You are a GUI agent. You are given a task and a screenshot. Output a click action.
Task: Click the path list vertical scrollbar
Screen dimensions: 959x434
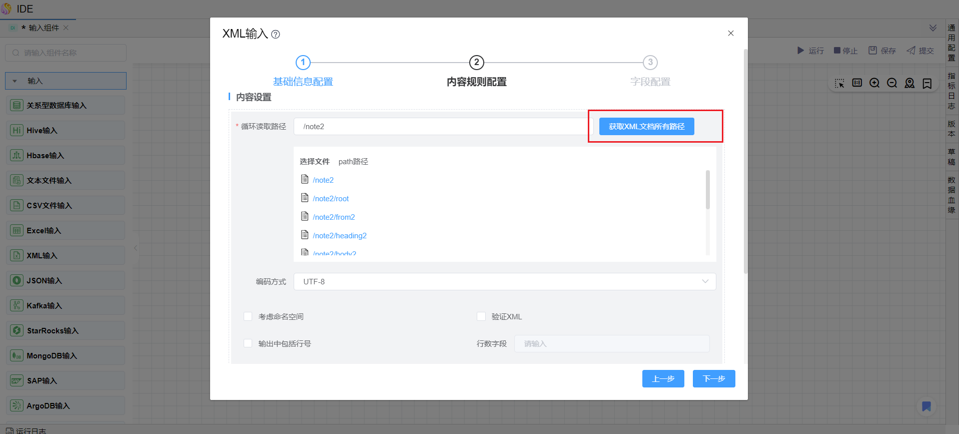tap(708, 190)
